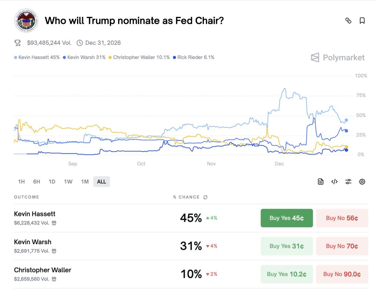Select the ALL time range

pos(101,181)
